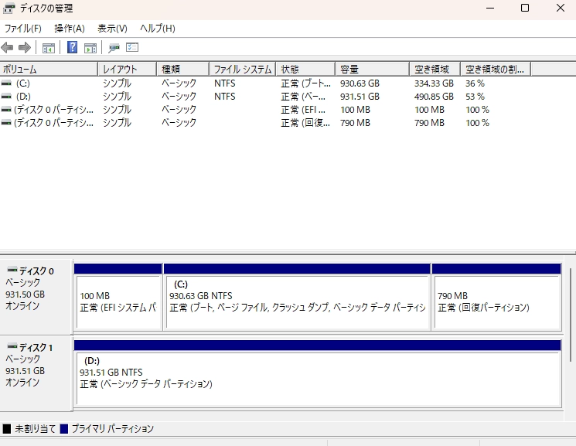Open the 操作(A) menu

point(69,29)
